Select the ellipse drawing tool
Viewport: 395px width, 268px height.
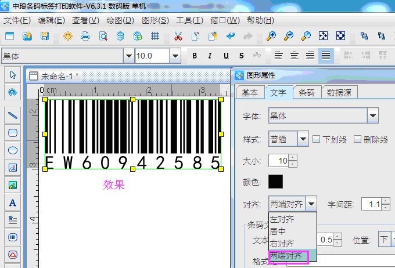tap(13, 150)
